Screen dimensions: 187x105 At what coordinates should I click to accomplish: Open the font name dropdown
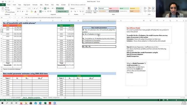(x=28, y=8)
